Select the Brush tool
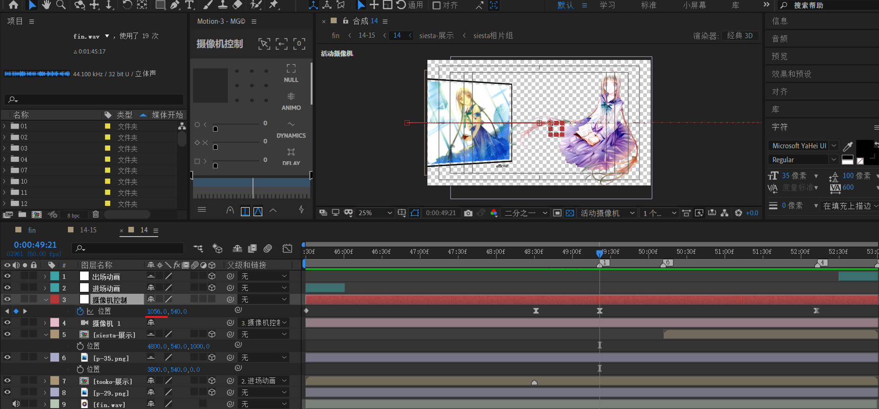The image size is (879, 409). [x=208, y=5]
